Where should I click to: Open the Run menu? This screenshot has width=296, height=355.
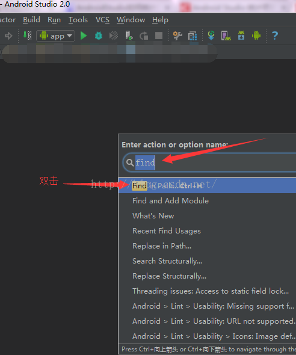point(54,20)
